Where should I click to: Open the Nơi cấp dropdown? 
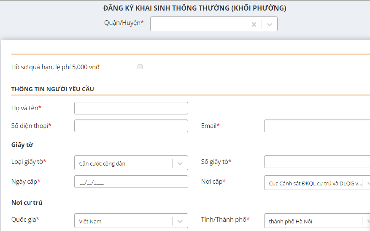point(316,183)
